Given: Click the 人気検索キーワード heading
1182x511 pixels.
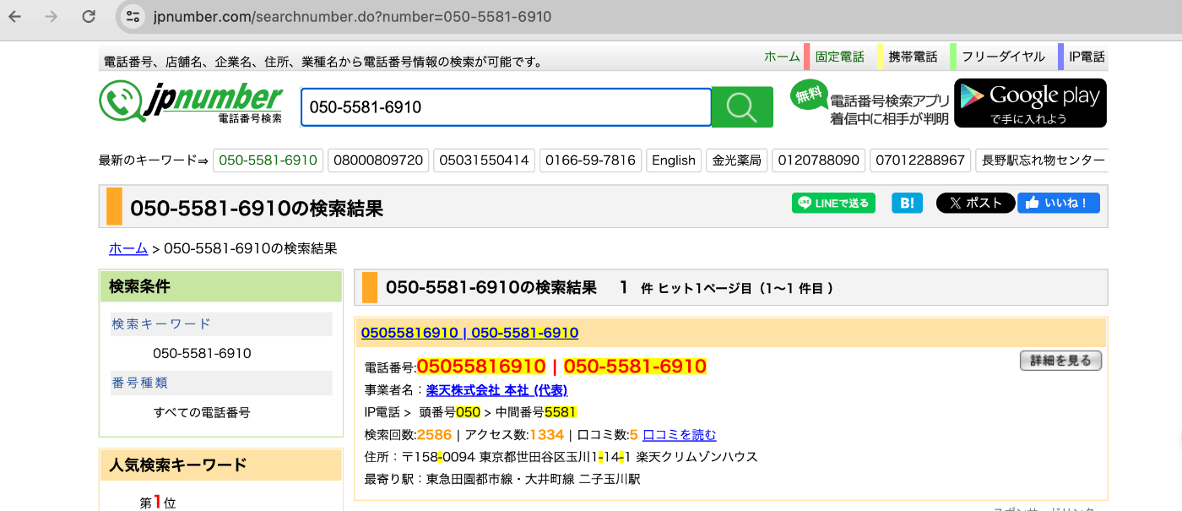Looking at the screenshot, I should pyautogui.click(x=178, y=465).
